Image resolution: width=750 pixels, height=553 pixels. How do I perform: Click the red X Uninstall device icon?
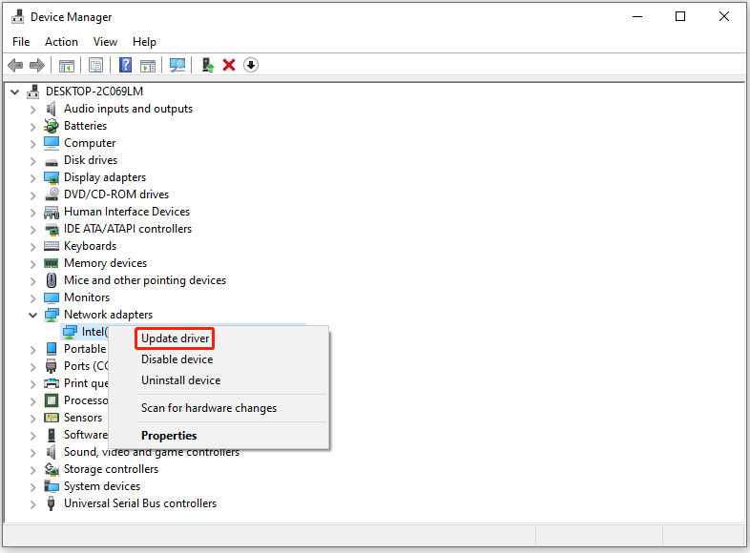click(x=229, y=65)
